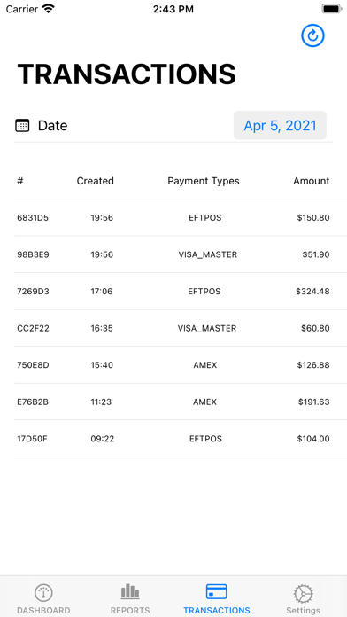Switch to the REPORTS tab label

click(x=130, y=610)
